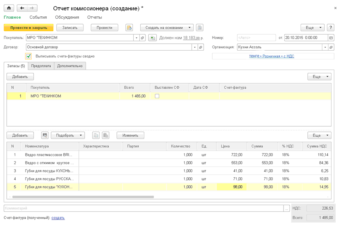Screen dimensions: 341x228
Task: Switch to the 'Предоплата' tab
Action: [x=41, y=66]
